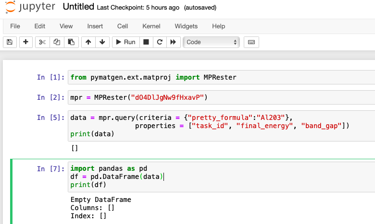Open the cell type Code dropdown
375x224 pixels.
tap(211, 42)
